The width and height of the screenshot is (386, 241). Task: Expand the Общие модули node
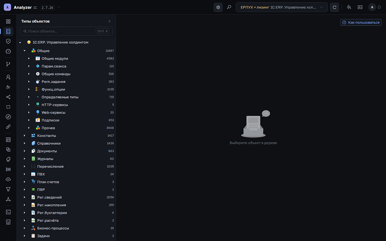point(29,58)
